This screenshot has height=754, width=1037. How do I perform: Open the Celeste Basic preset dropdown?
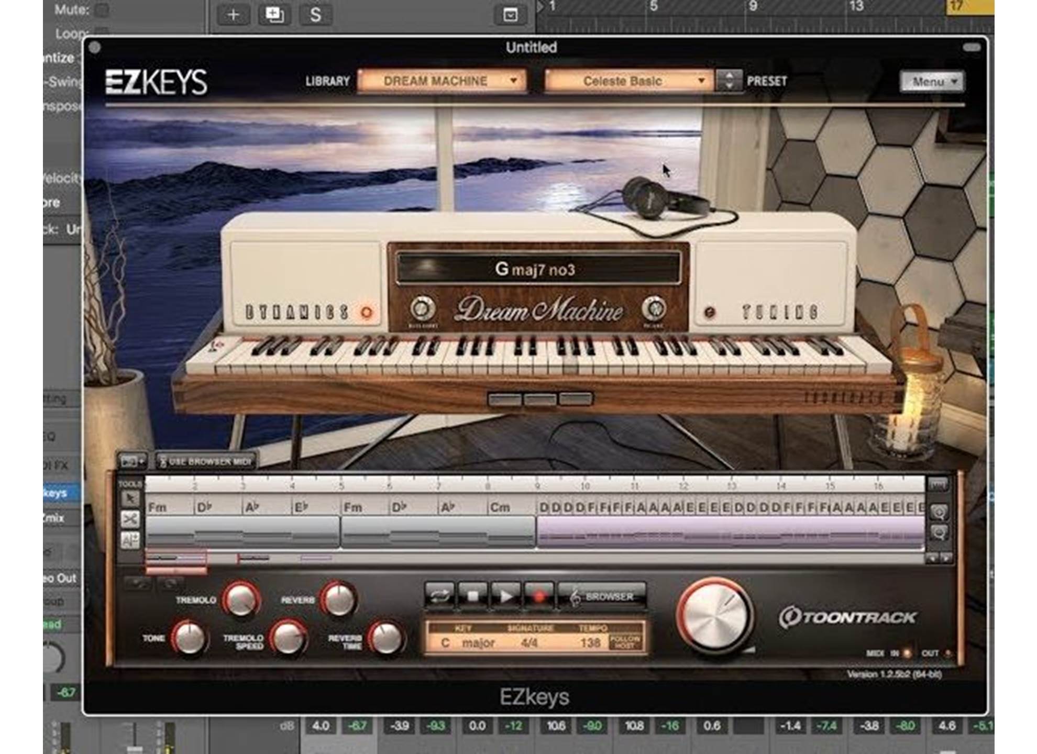click(x=629, y=81)
